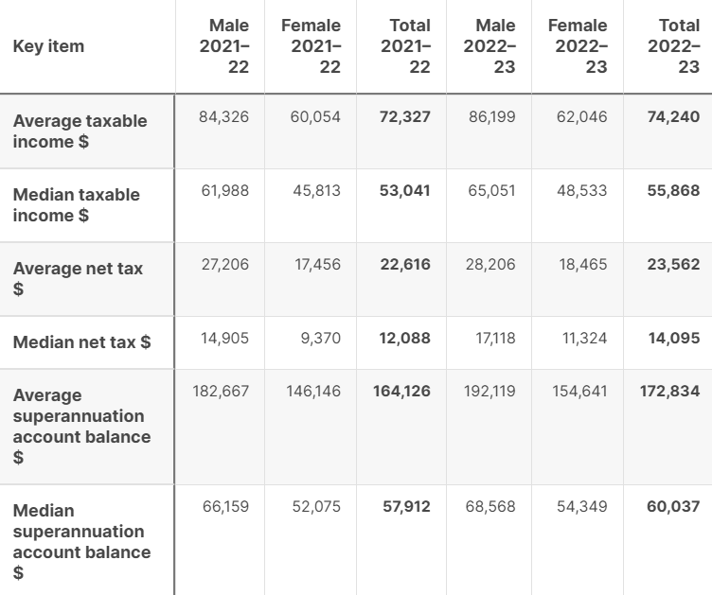Click the "Total 2022–23" column header

click(x=674, y=46)
